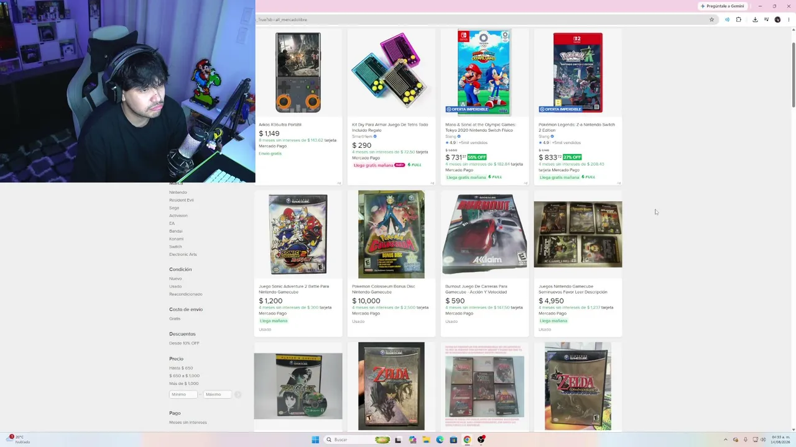Click the Máximo price field

218,394
